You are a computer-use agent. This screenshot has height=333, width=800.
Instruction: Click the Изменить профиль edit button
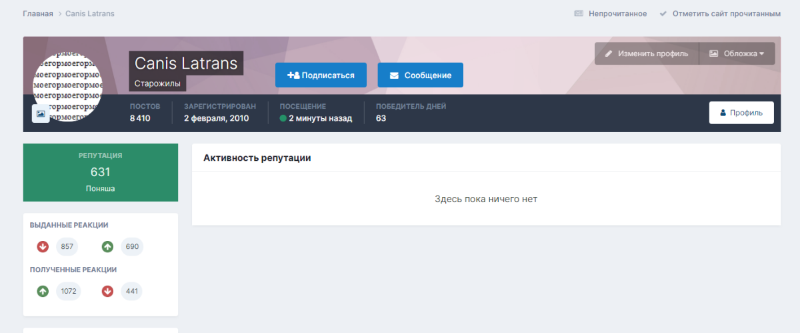point(646,53)
